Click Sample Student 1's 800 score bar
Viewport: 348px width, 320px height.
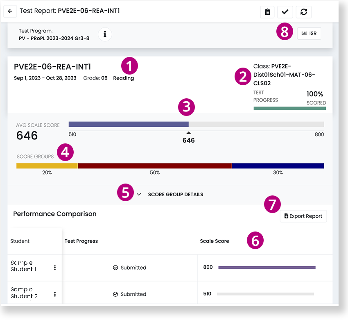pos(267,267)
